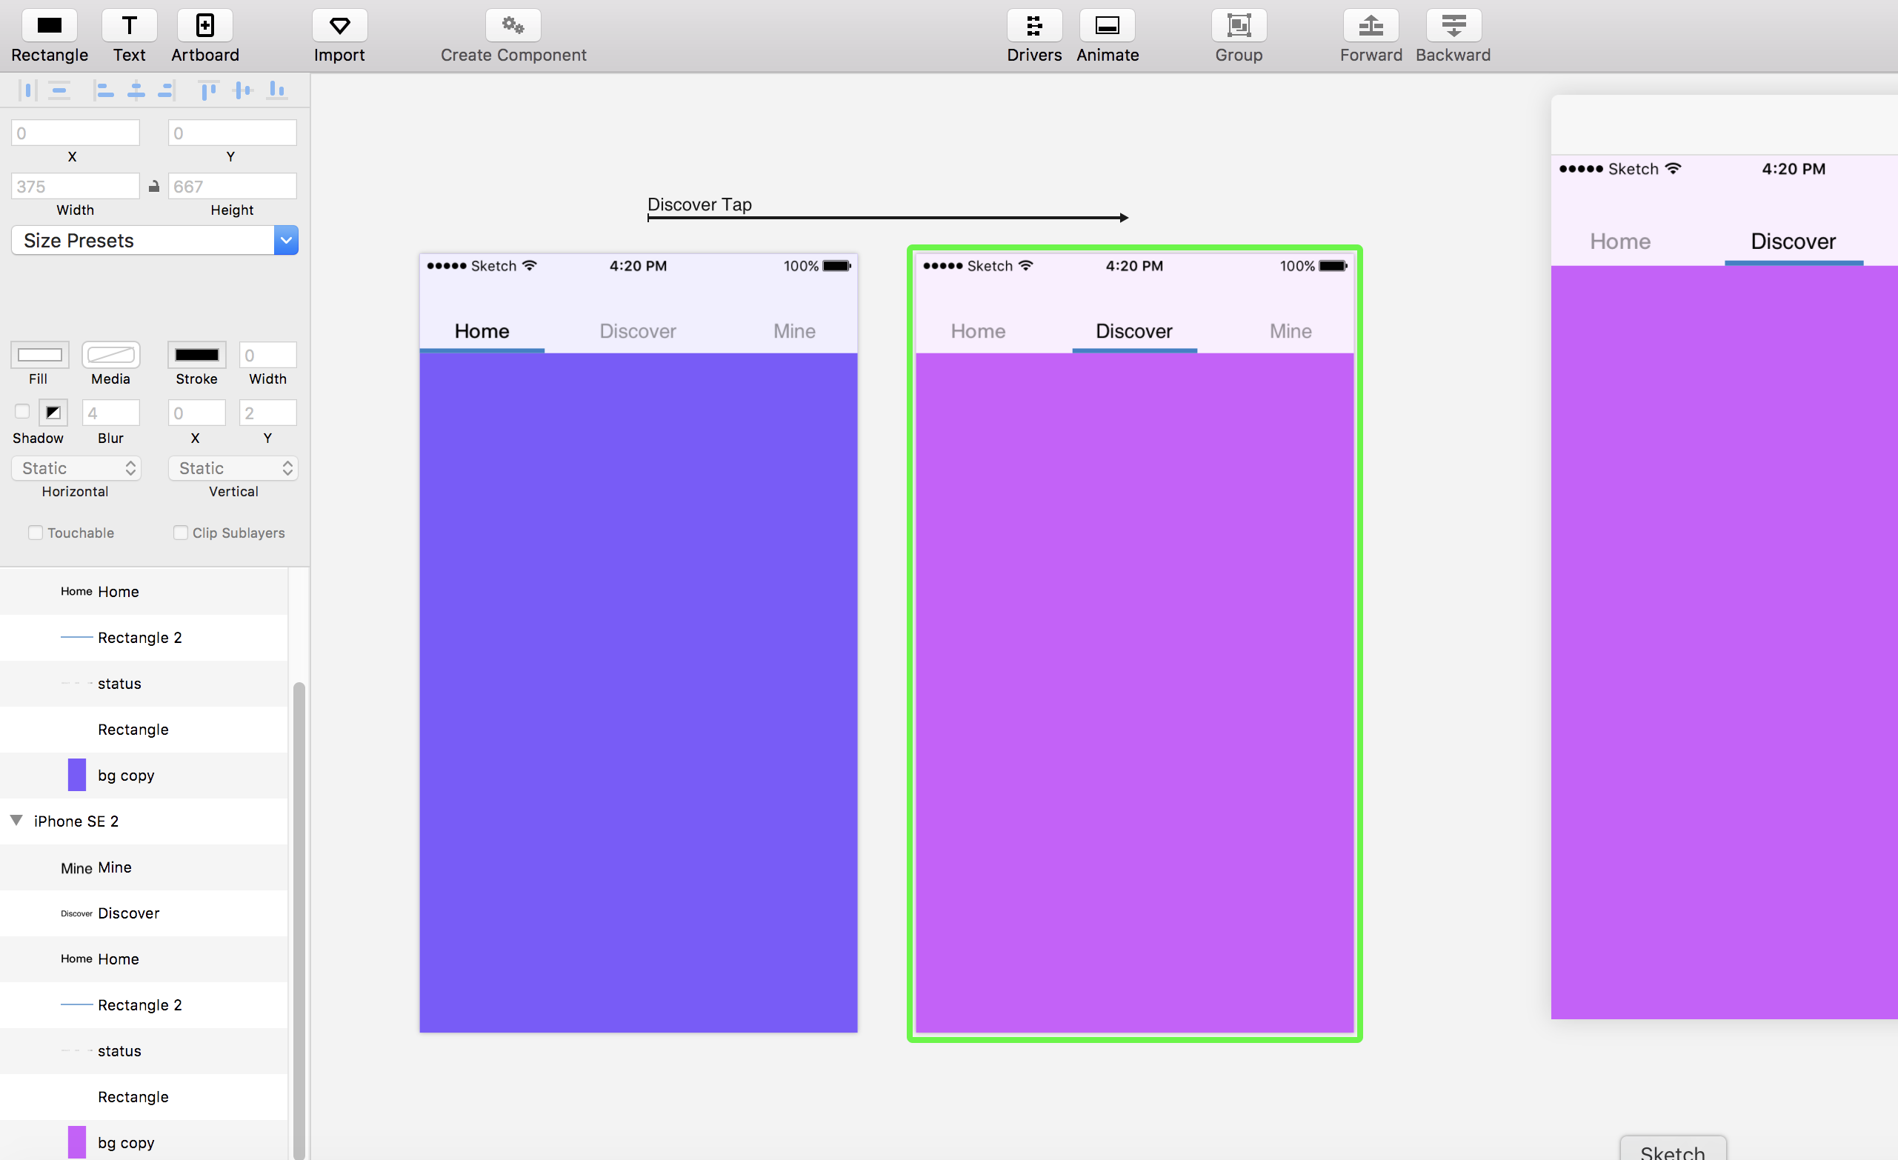Select the topmost Home layer
Image resolution: width=1898 pixels, height=1160 pixels.
click(x=144, y=592)
